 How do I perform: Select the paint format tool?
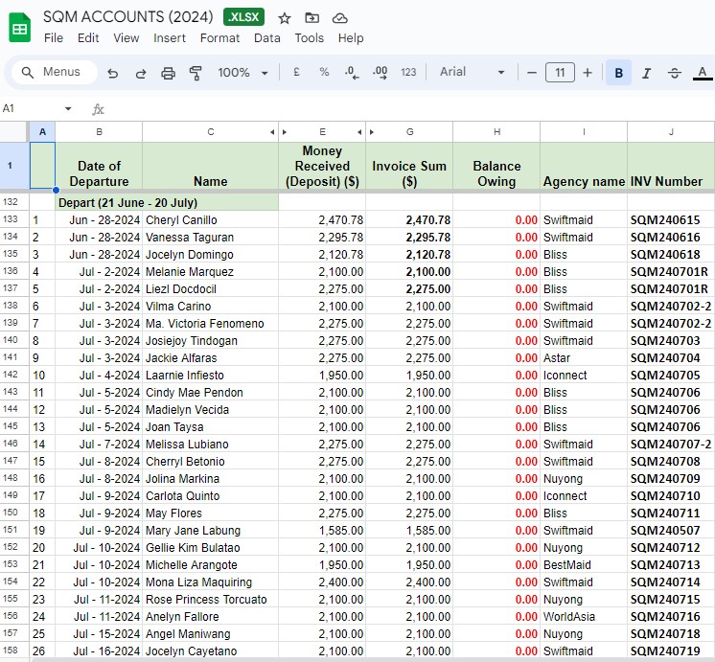coord(196,73)
